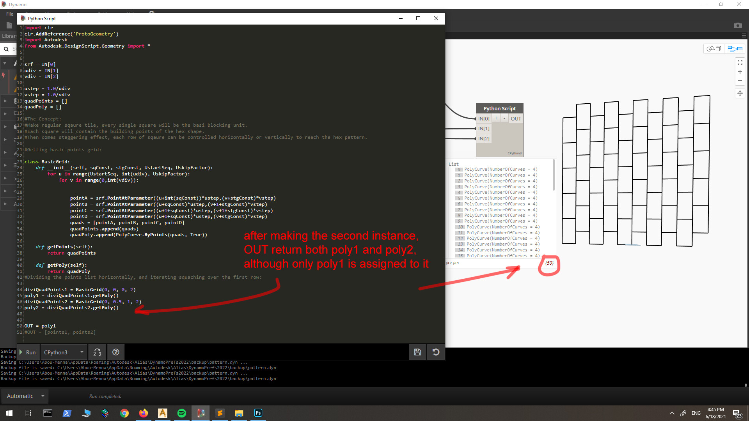The height and width of the screenshot is (421, 749).
Task: Save the Python script with the floppy icon
Action: (x=417, y=352)
